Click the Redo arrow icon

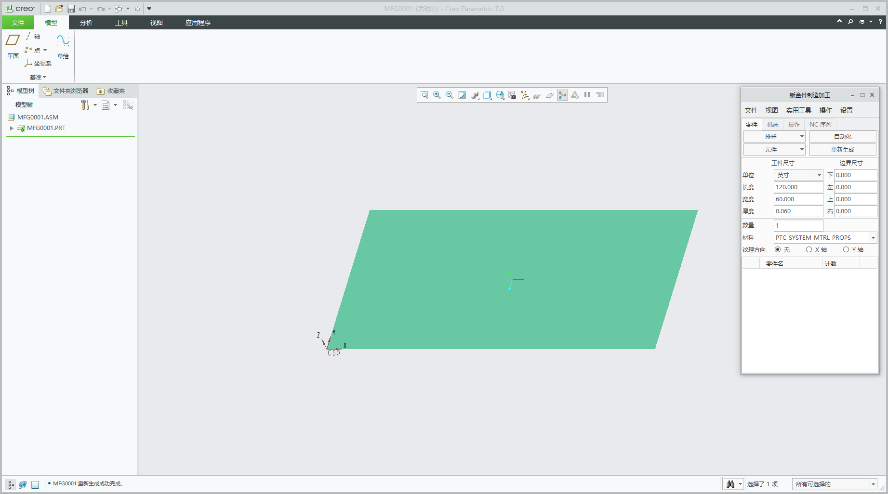101,9
